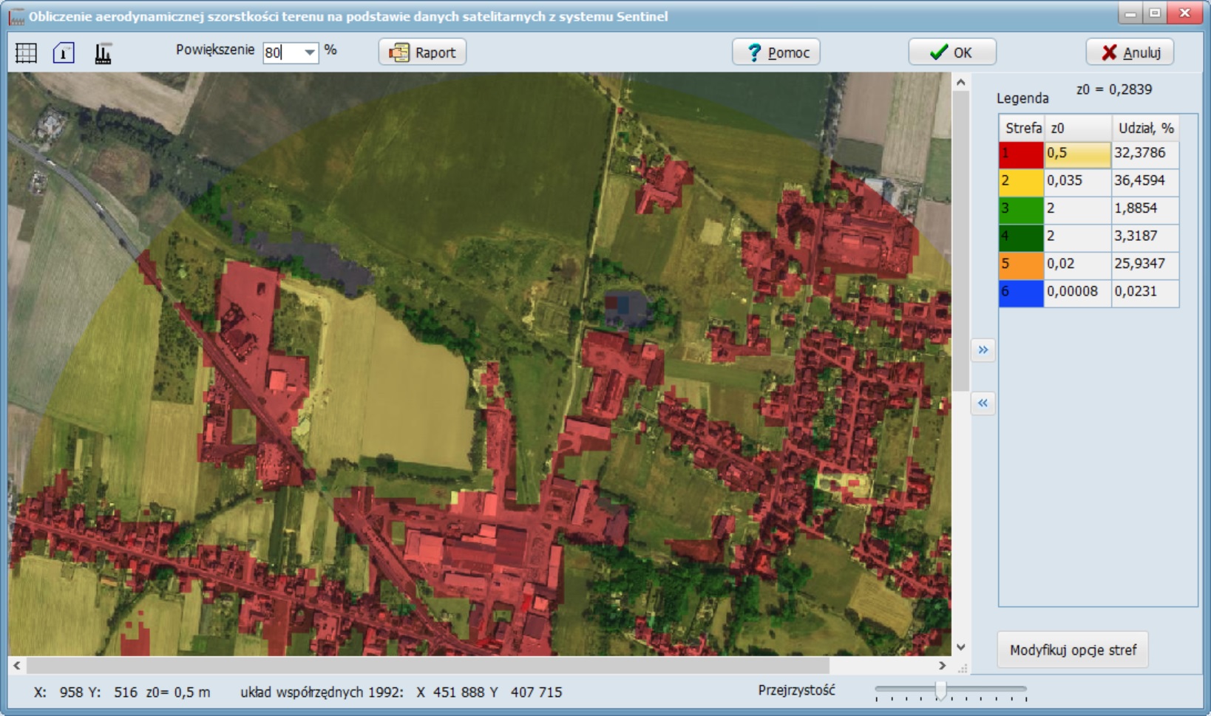
Task: Click Modyfikuj opcje stref button
Action: [1073, 650]
